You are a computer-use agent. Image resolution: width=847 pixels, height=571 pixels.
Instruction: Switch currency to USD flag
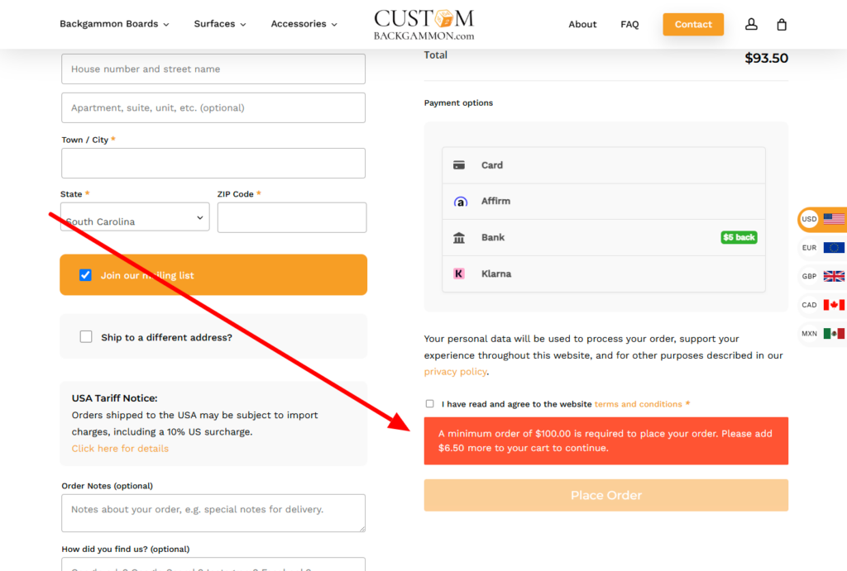(834, 219)
